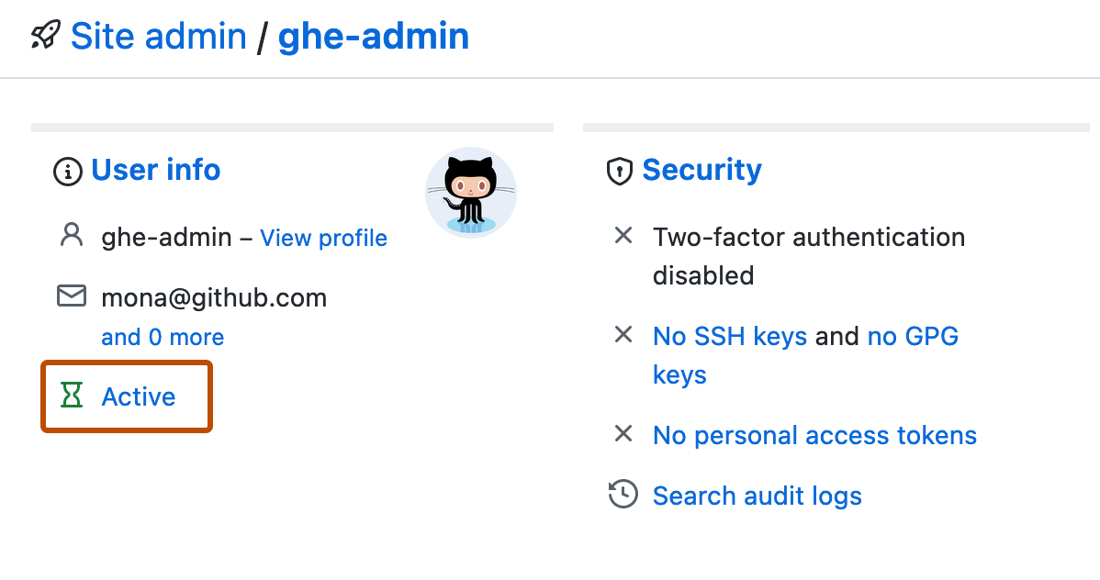The width and height of the screenshot is (1100, 580).
Task: Open the no GPG keys link
Action: [x=913, y=335]
